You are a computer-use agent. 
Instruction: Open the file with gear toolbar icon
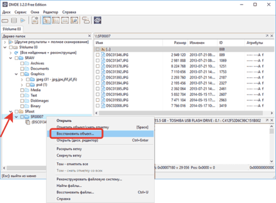point(35,20)
